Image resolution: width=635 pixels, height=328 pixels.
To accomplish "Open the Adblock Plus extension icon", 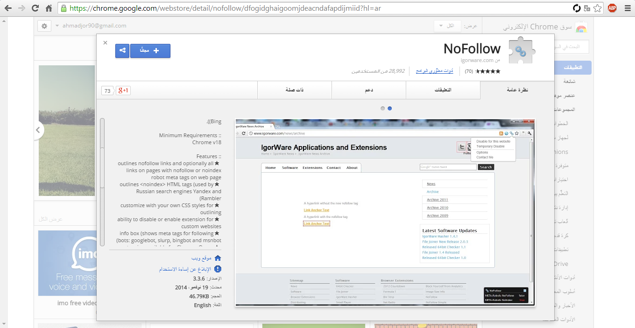I will pyautogui.click(x=612, y=8).
